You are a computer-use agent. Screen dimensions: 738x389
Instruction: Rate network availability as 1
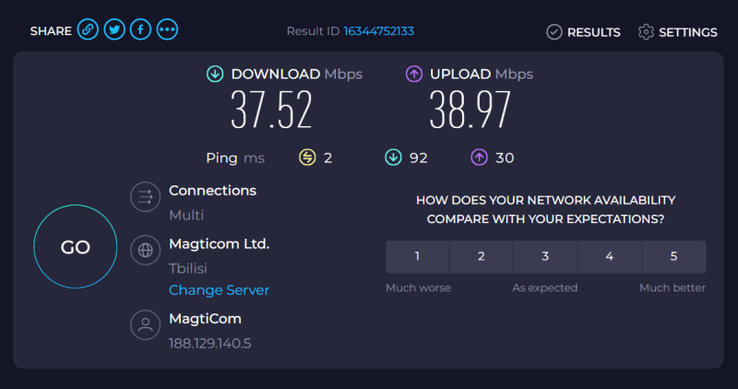(x=417, y=256)
